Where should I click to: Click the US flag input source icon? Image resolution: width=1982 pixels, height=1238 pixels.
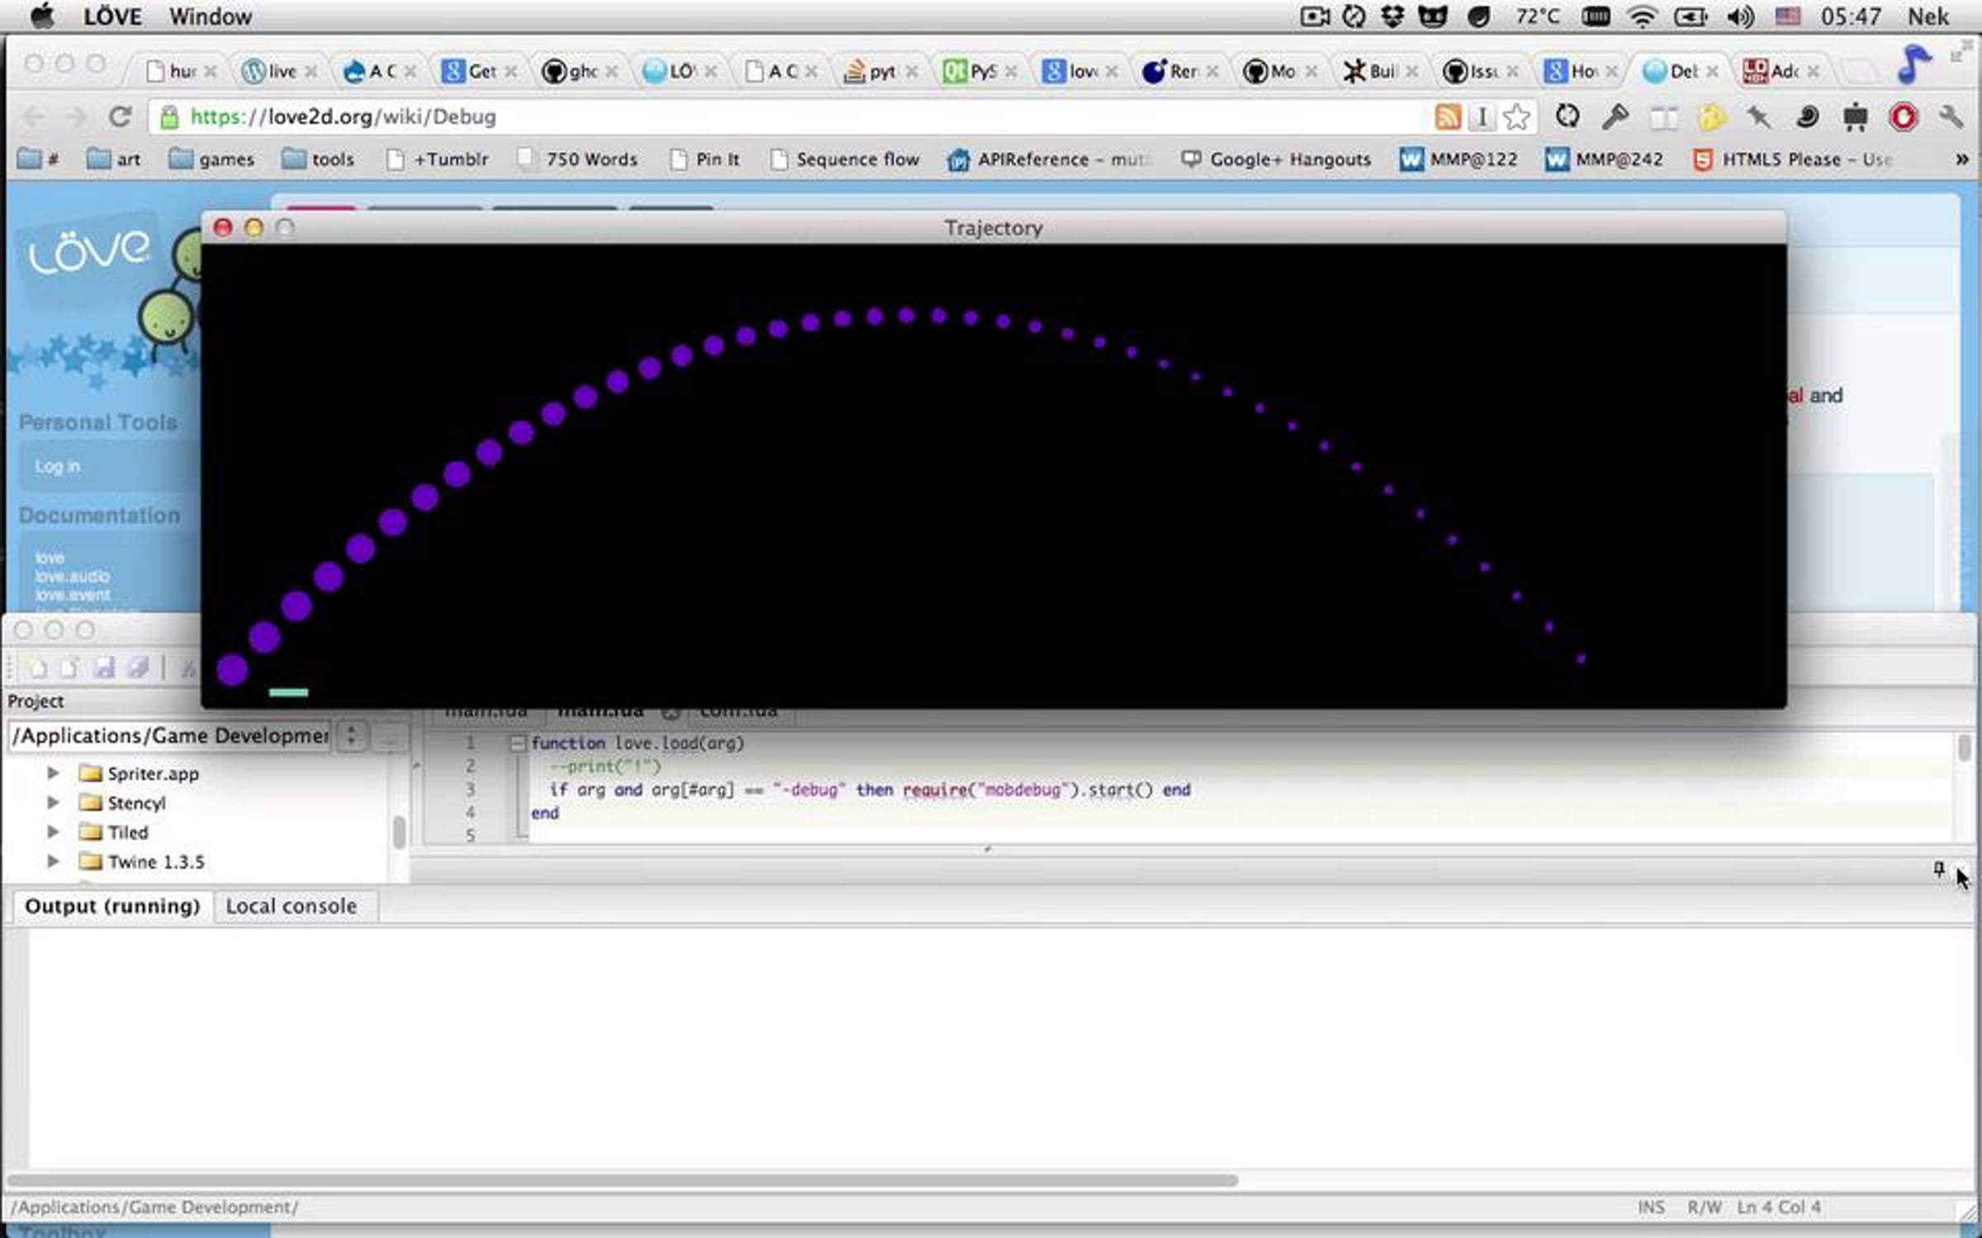click(x=1787, y=17)
